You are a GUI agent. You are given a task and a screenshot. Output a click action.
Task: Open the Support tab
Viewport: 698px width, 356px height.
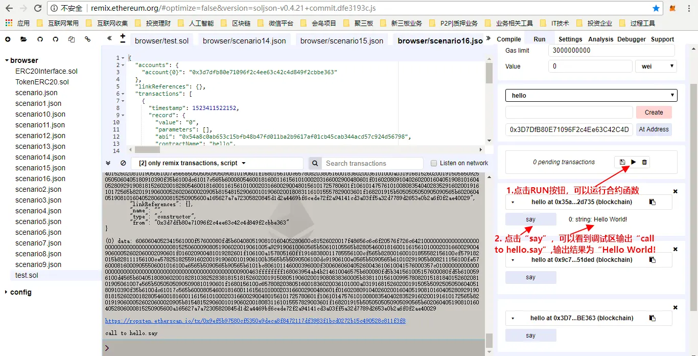[x=663, y=39]
